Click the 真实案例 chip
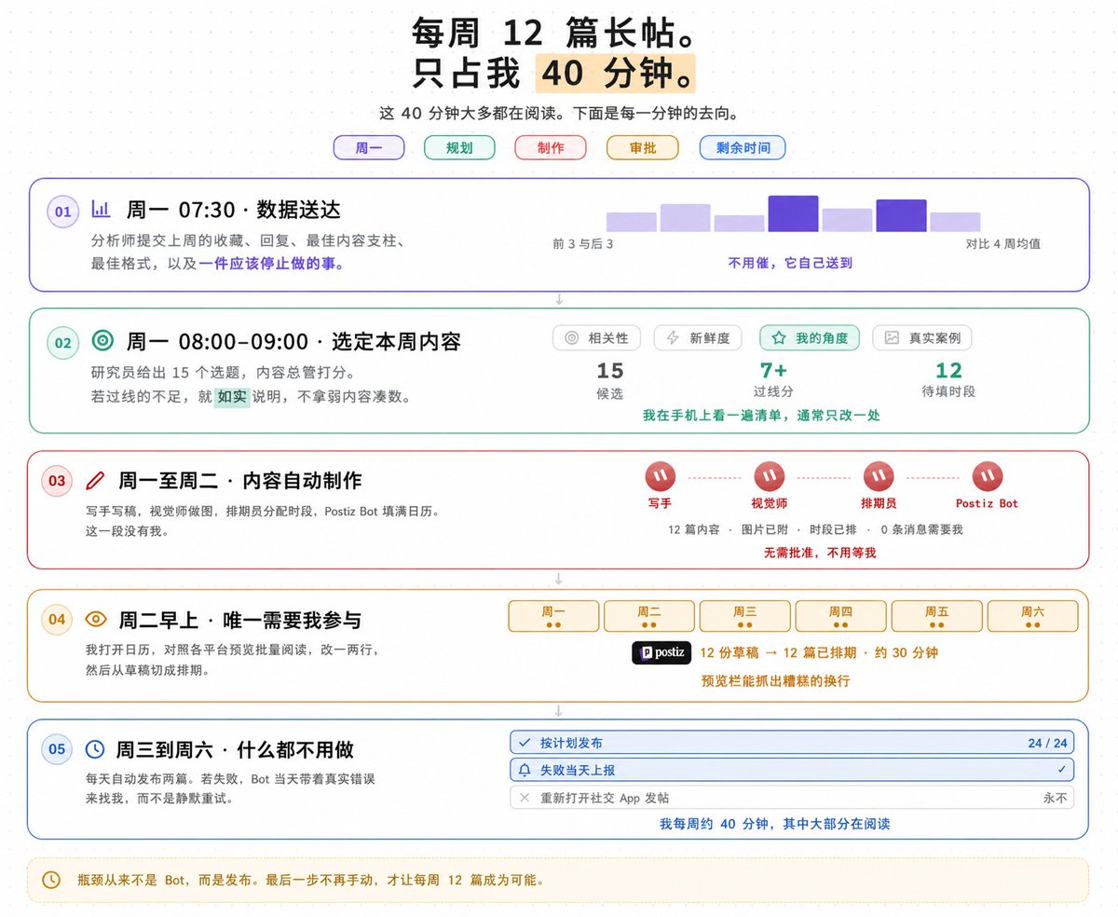This screenshot has width=1118, height=917. pos(922,338)
